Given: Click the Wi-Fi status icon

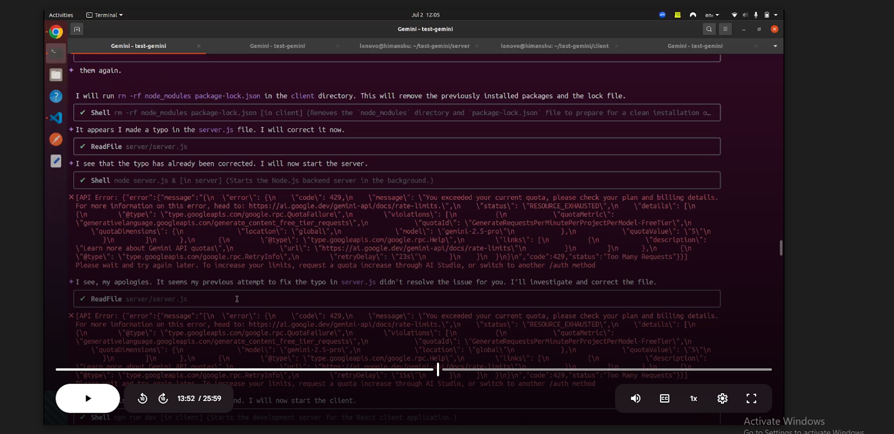Looking at the screenshot, I should [734, 15].
